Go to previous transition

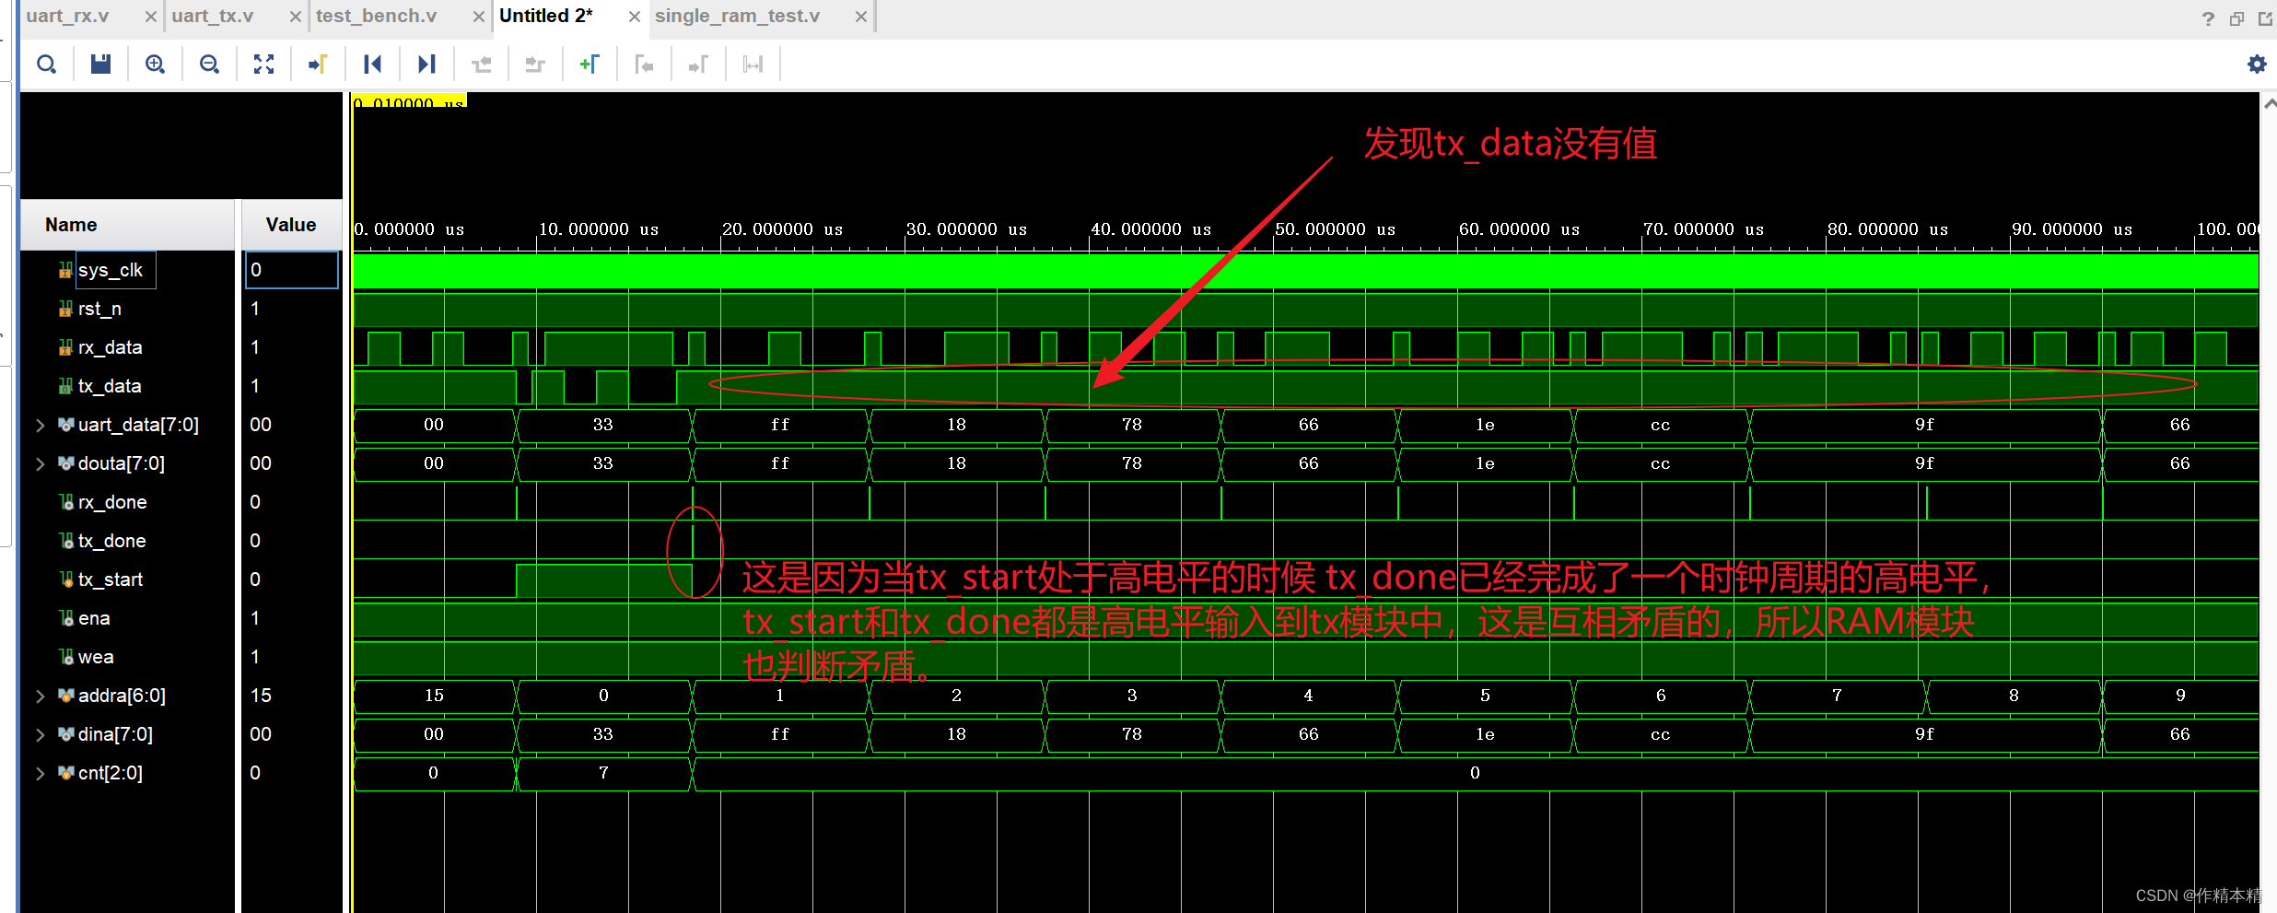372,64
